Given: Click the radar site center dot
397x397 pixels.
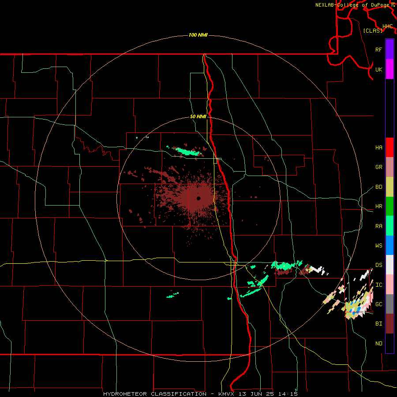Looking at the screenshot, I should [198, 198].
